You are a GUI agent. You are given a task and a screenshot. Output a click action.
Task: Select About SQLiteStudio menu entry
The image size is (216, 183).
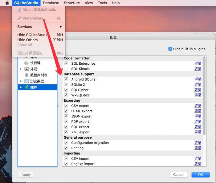pyautogui.click(x=39, y=10)
